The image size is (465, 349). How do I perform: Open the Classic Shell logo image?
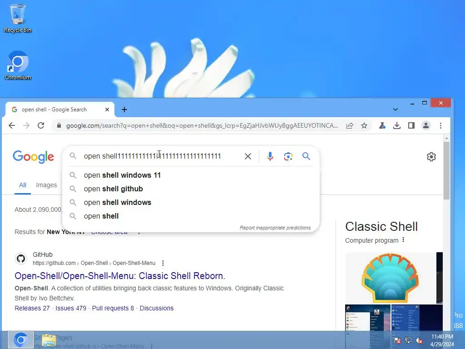click(390, 278)
